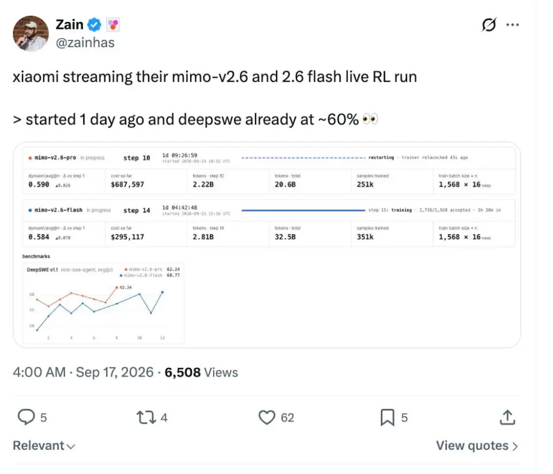Open the Grok slashed-circle icon

(x=489, y=25)
